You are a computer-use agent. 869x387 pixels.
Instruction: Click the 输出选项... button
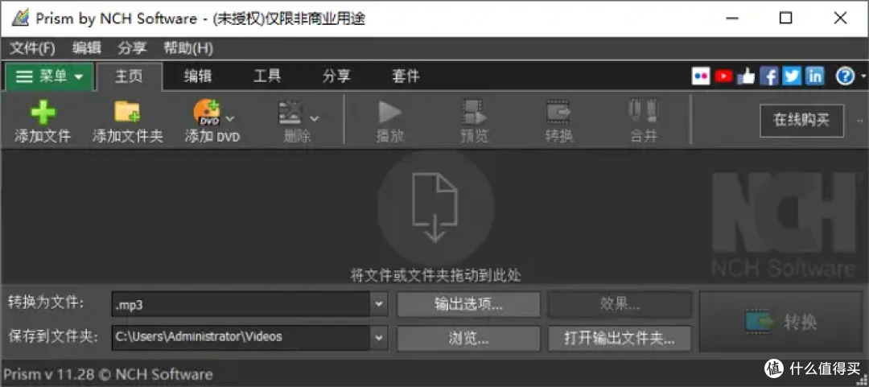[468, 304]
